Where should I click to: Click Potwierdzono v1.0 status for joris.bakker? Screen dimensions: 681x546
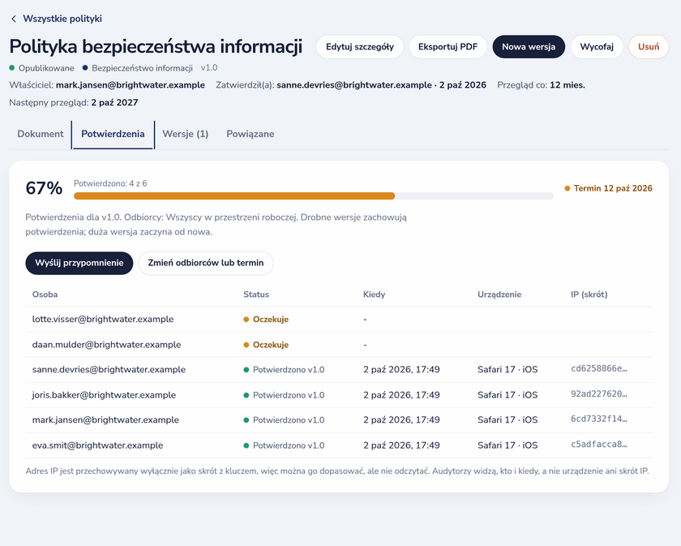(284, 395)
